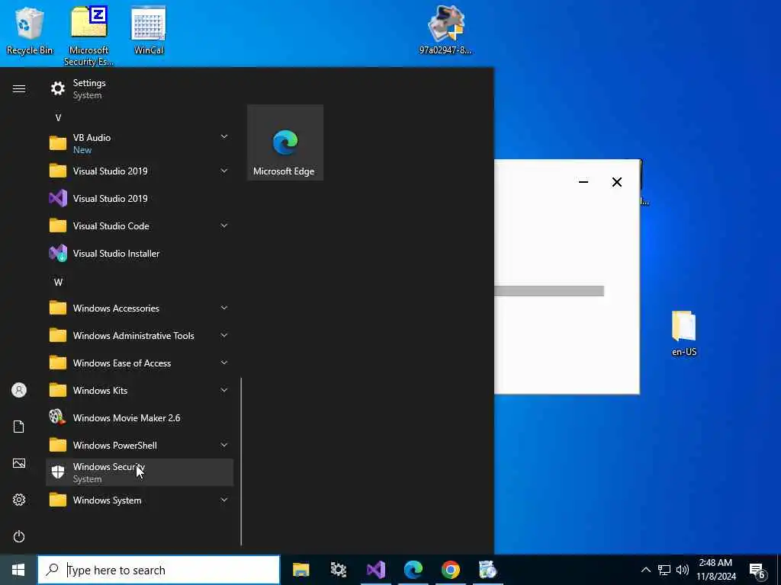Jump to letter V header
The height and width of the screenshot is (585, 781).
point(58,118)
